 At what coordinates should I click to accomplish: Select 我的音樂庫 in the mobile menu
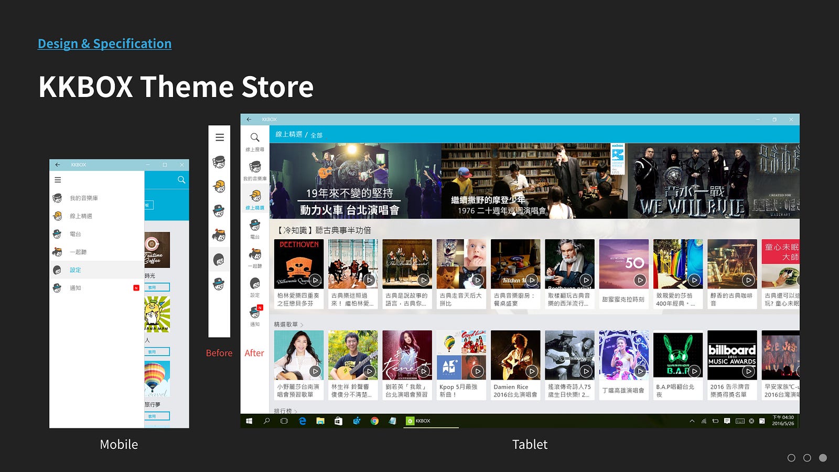(97, 198)
